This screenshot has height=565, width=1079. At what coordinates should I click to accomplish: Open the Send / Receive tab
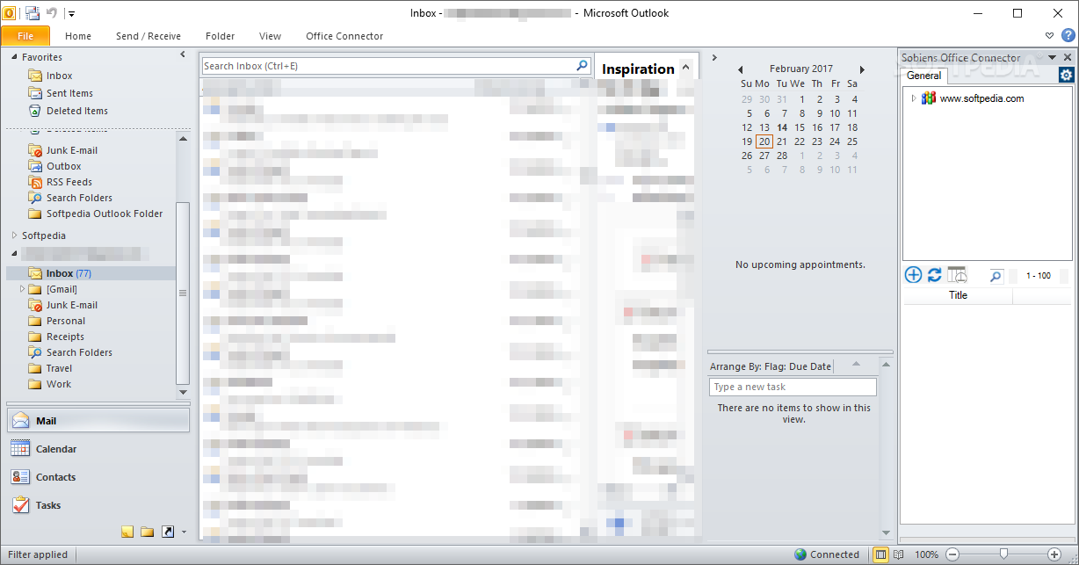click(148, 36)
